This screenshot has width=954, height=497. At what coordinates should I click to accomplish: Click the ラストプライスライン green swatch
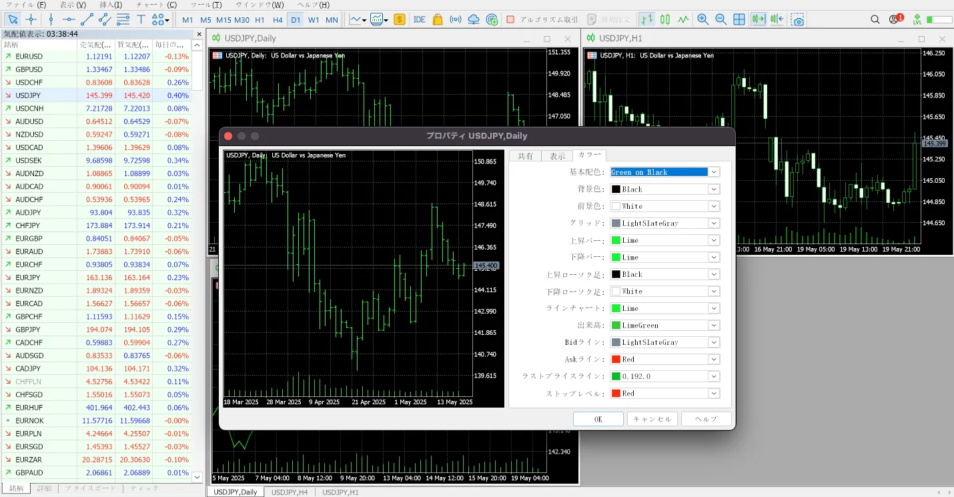point(616,377)
